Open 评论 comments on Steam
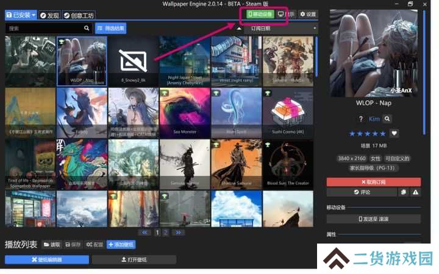This screenshot has width=439, height=274. [x=362, y=192]
